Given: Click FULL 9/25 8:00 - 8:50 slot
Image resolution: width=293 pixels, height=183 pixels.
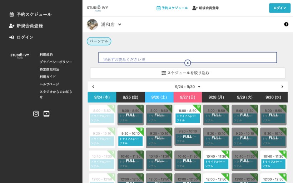Looking at the screenshot, I should pos(130,115).
